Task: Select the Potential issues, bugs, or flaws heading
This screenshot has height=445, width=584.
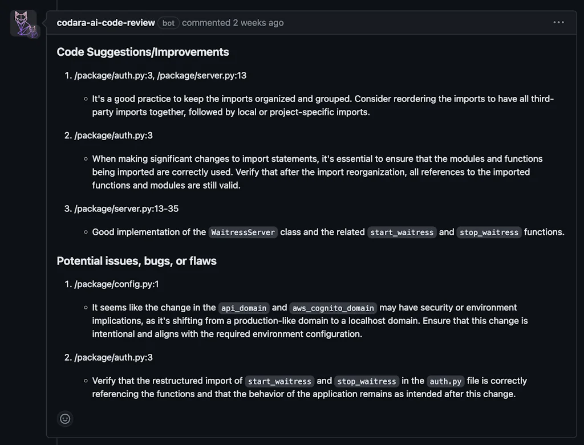Action: (x=136, y=261)
